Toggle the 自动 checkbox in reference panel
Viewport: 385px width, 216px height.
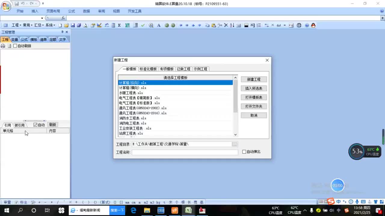pyautogui.click(x=35, y=125)
